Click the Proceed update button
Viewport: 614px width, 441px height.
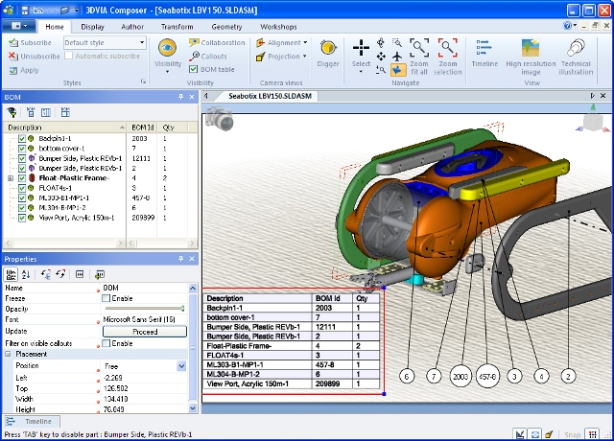tap(145, 332)
